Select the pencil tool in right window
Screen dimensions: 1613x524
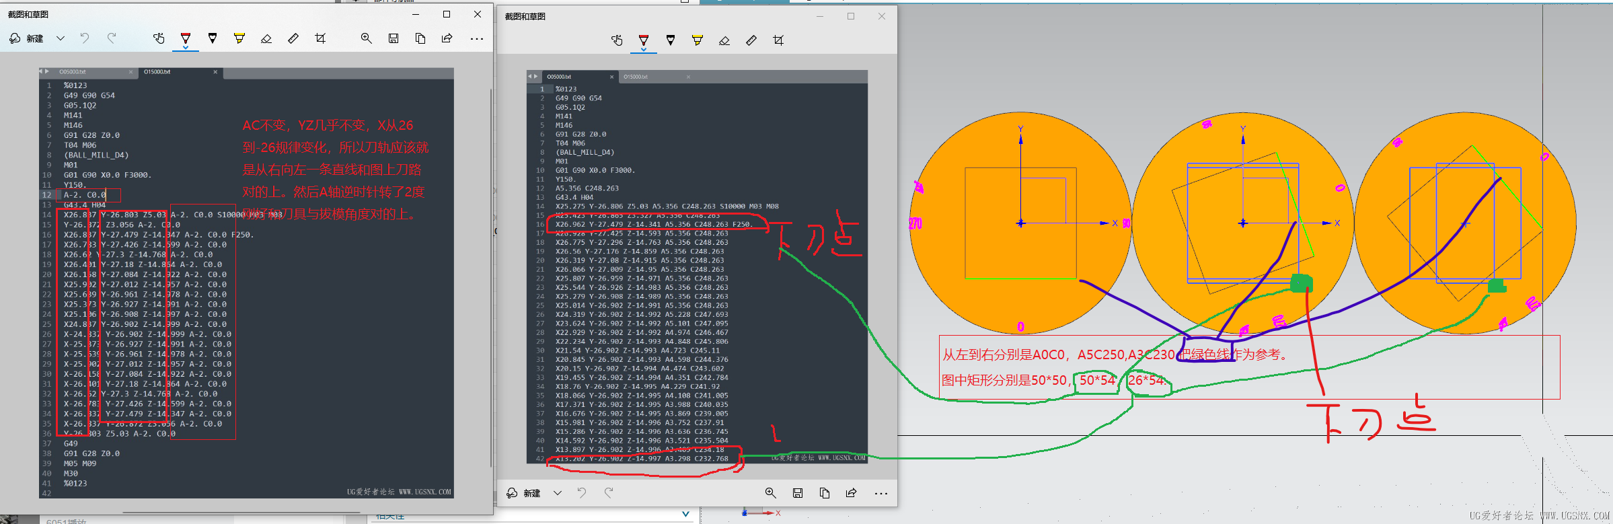pyautogui.click(x=671, y=40)
